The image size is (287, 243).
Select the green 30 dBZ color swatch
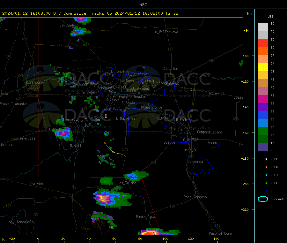263,131
